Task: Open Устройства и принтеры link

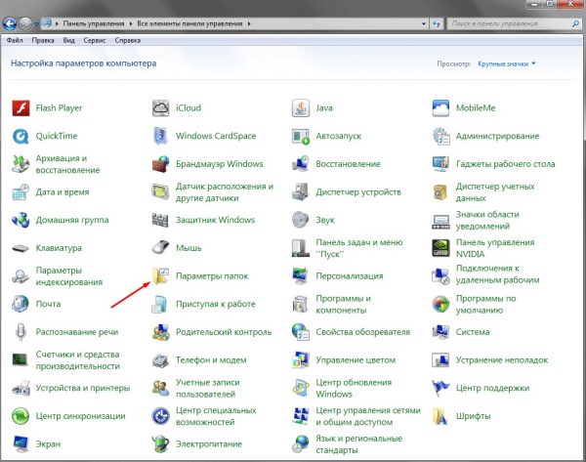Action: tap(83, 388)
